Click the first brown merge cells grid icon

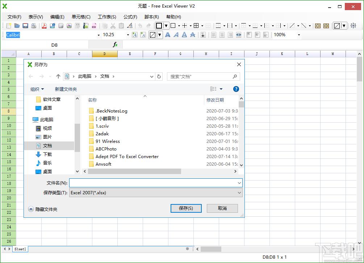[318, 26]
